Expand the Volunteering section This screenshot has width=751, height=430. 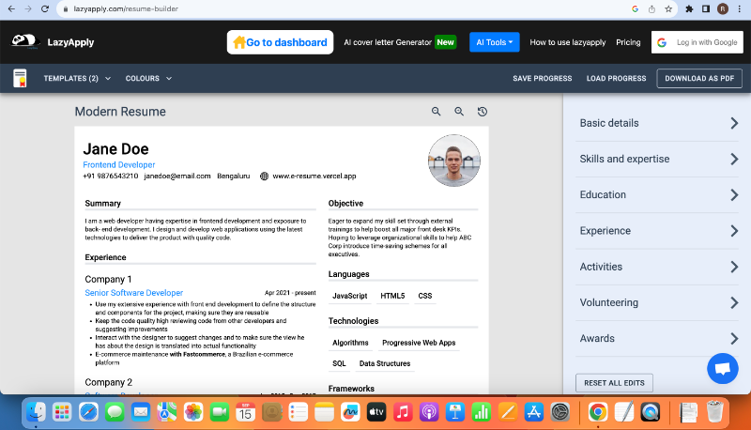657,302
